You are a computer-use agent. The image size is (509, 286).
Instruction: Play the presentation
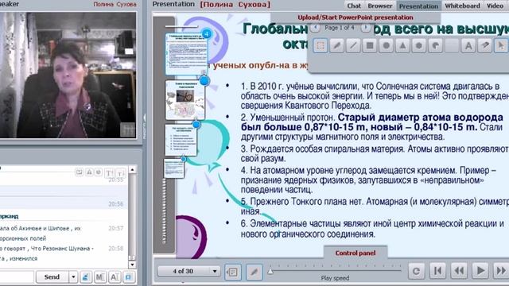(x=480, y=271)
